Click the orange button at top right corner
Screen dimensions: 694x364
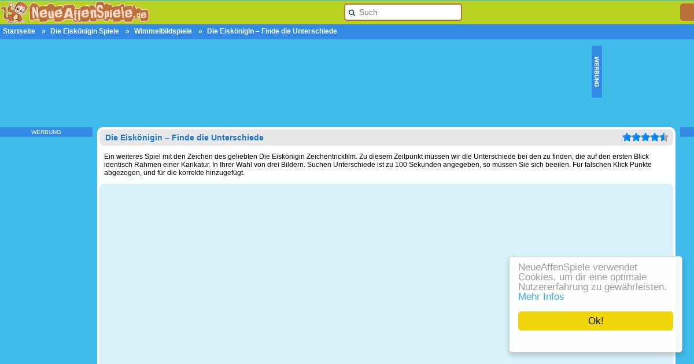[687, 12]
